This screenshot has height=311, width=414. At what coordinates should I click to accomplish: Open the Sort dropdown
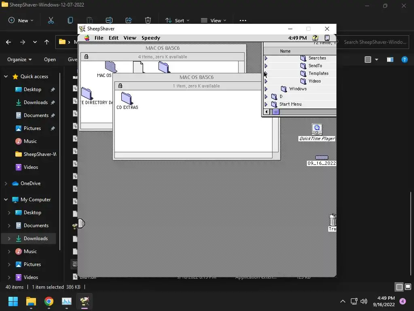177,20
